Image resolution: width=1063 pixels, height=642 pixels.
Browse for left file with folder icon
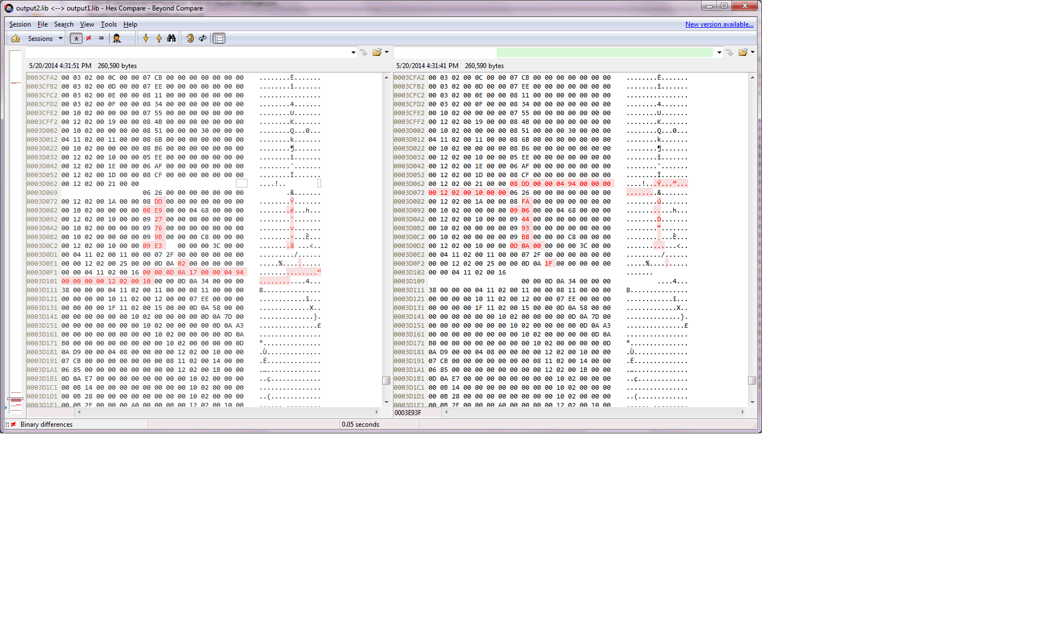point(377,53)
